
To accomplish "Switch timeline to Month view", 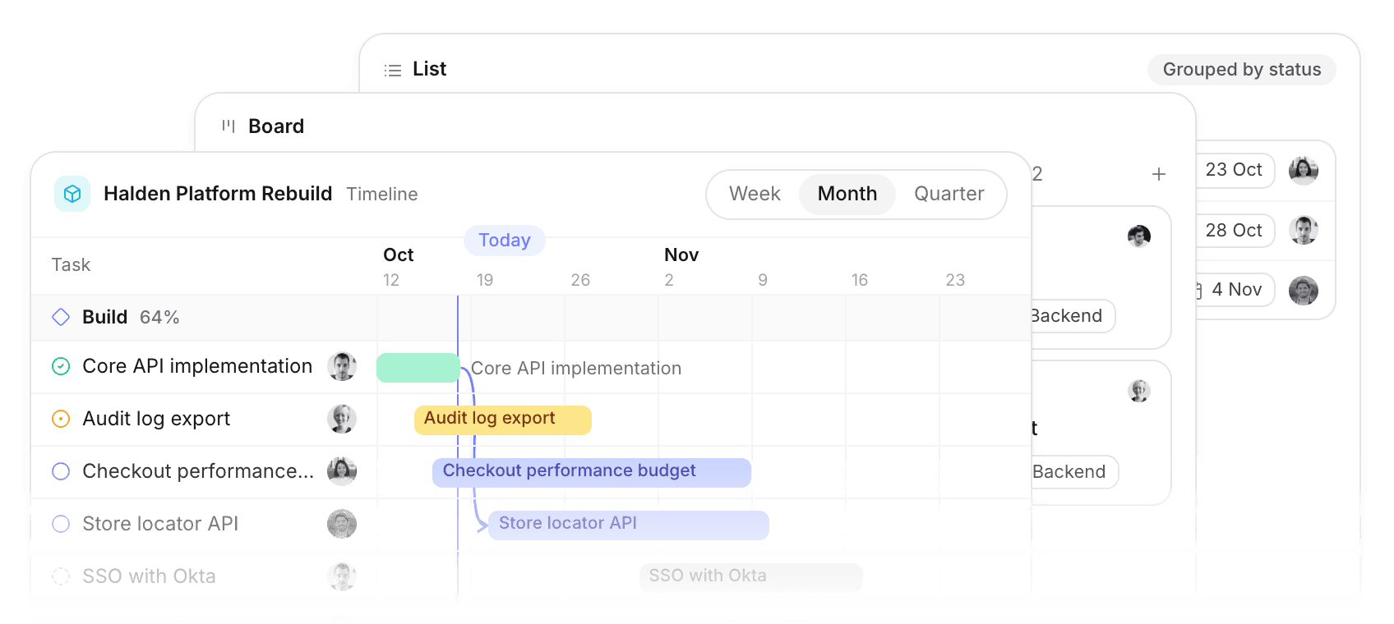I will (x=847, y=194).
